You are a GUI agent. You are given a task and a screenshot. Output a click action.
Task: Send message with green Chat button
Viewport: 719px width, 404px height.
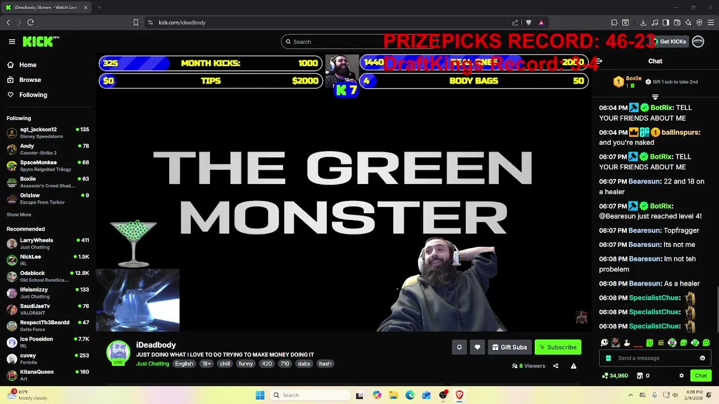(x=701, y=376)
